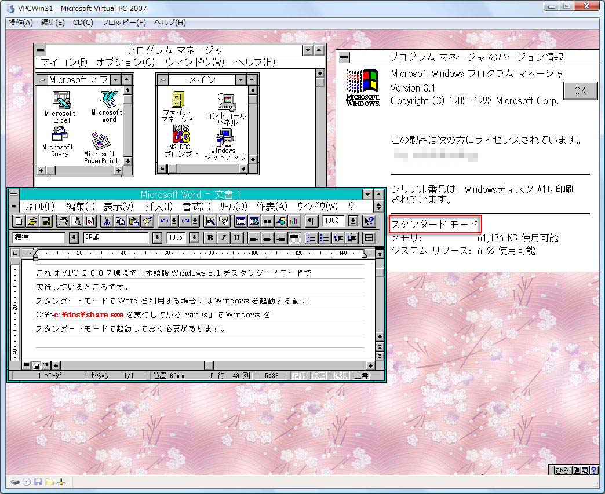Run the spelling check icon
Viewport: 605px width, 494px height.
coord(90,221)
